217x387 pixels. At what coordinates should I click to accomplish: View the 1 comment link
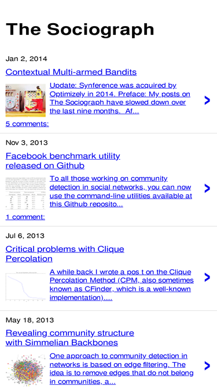25,217
